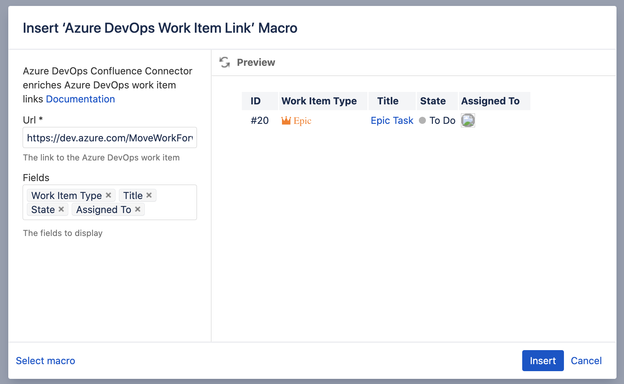Click the Preview section label
This screenshot has width=624, height=384.
point(256,62)
